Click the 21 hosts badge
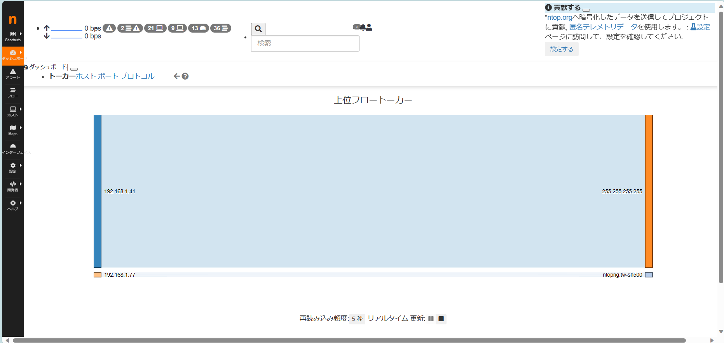Viewport: 724px width, 343px height. pyautogui.click(x=155, y=28)
